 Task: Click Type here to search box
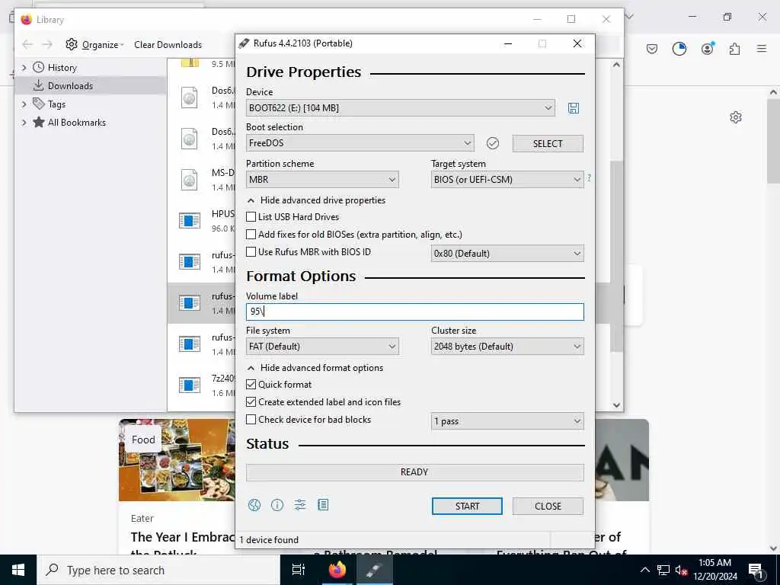tap(158, 570)
